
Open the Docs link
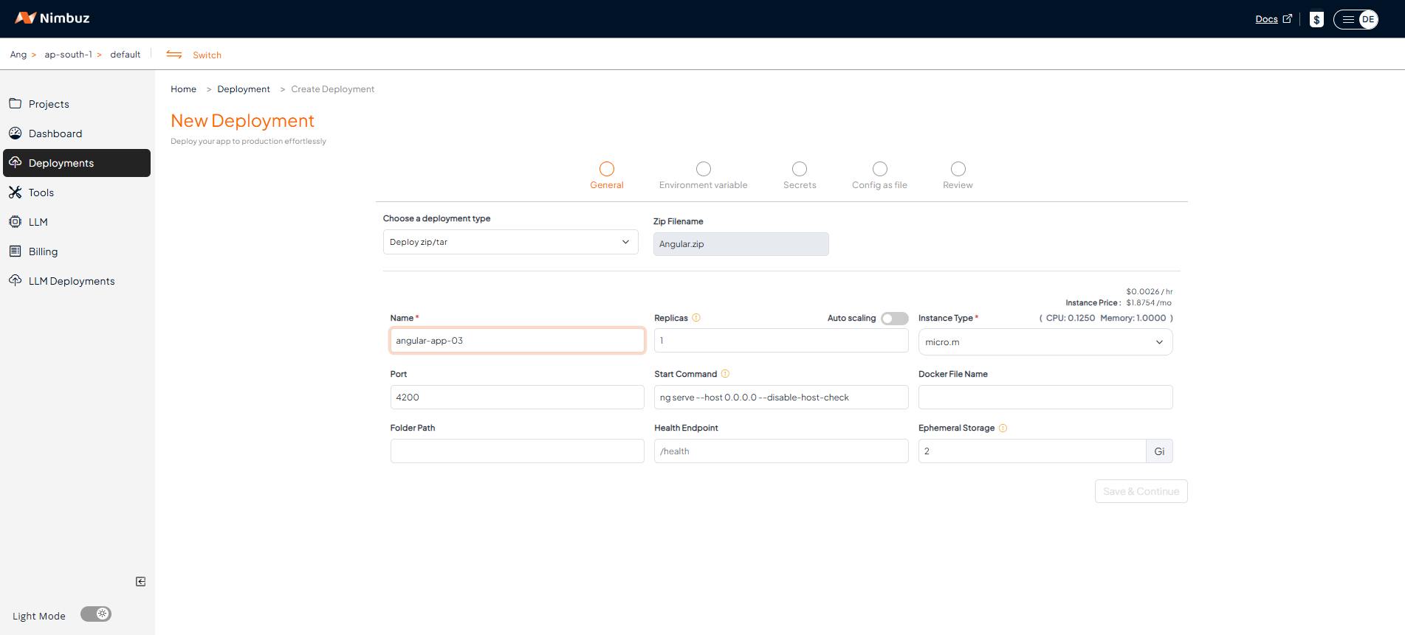(1266, 19)
